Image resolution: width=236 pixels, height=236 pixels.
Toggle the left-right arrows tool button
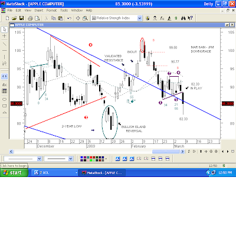(x=5, y=76)
